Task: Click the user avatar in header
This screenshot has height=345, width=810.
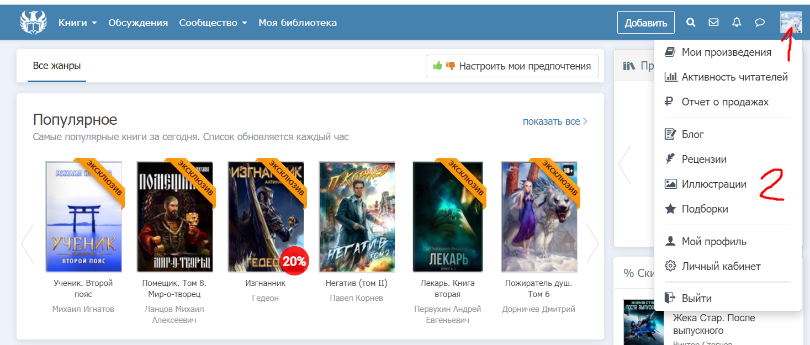Action: click(x=791, y=23)
